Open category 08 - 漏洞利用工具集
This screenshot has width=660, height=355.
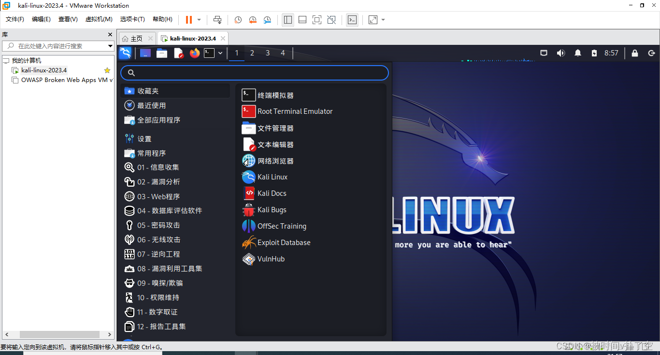tap(176, 269)
